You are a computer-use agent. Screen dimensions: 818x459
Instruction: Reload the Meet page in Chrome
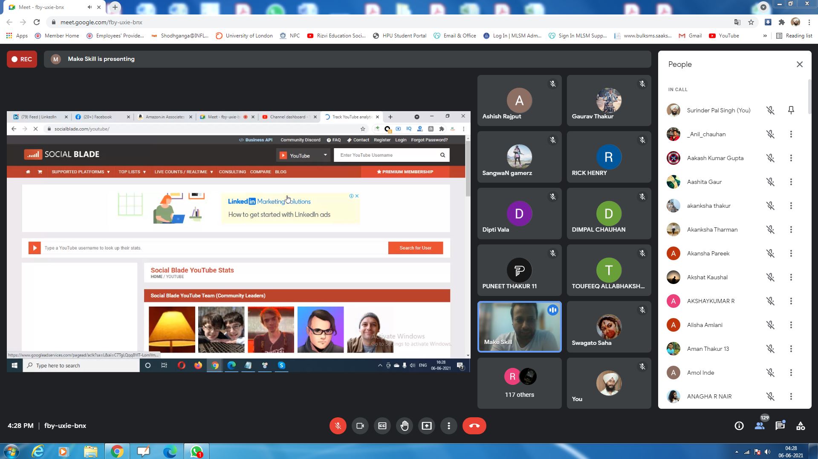pyautogui.click(x=37, y=22)
